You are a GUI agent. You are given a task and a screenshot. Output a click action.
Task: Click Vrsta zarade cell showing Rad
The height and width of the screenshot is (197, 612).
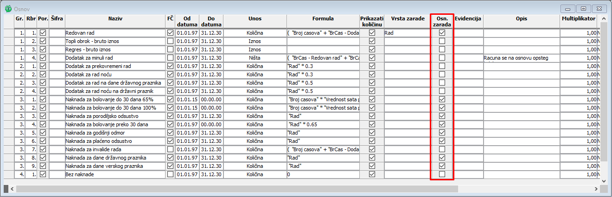click(x=407, y=33)
